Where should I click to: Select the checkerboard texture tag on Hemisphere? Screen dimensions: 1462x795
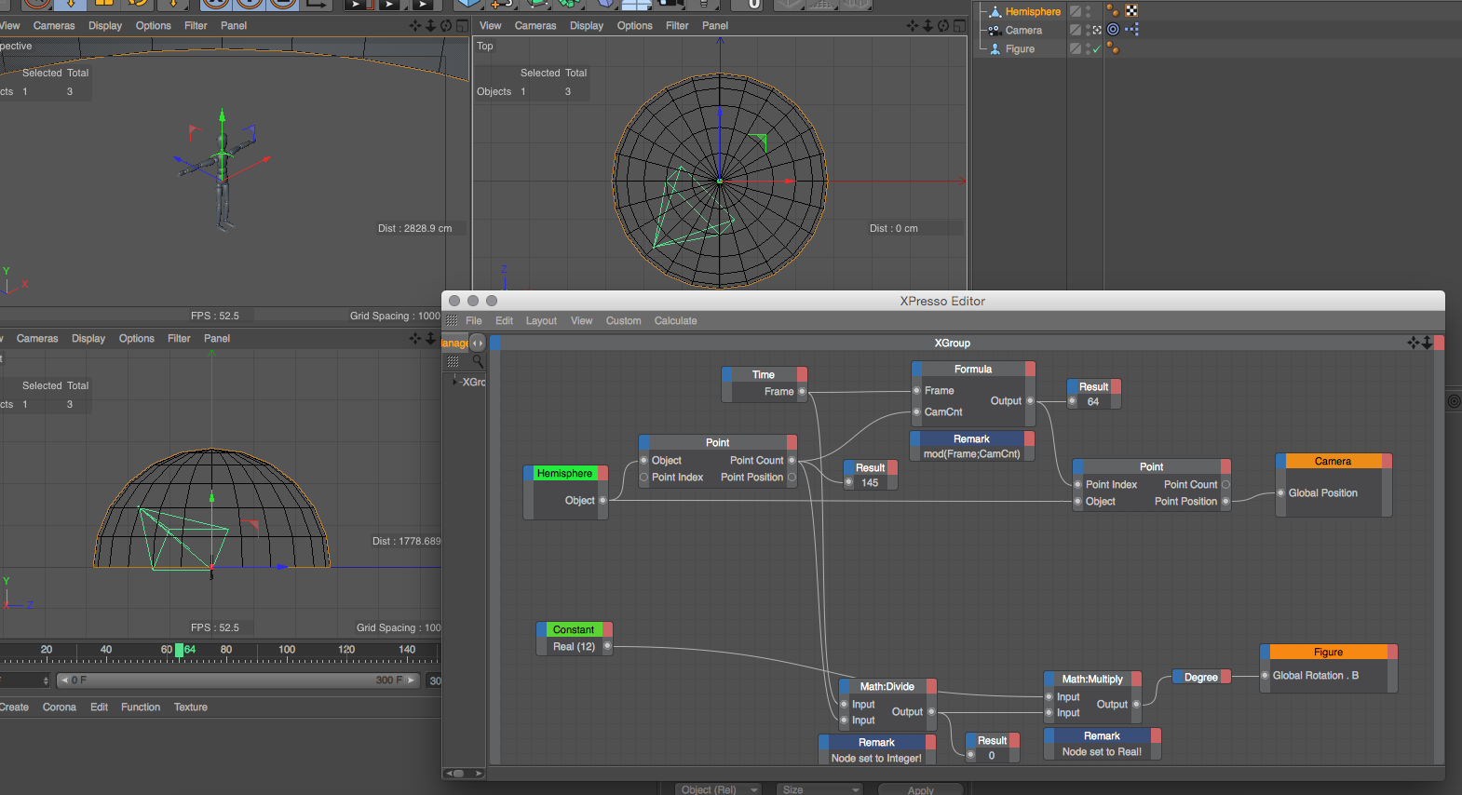point(1131,11)
